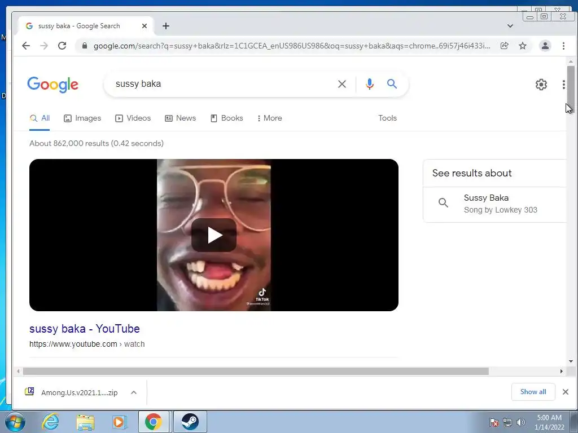Close the sussy baka Google Search tab
Screen dimensions: 578x433
[x=144, y=26]
